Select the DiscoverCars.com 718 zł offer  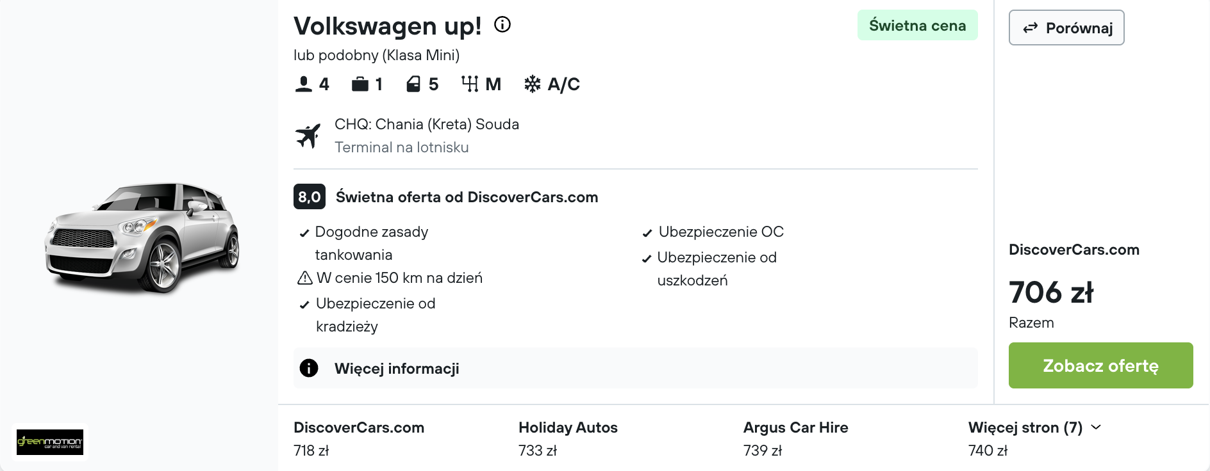359,439
